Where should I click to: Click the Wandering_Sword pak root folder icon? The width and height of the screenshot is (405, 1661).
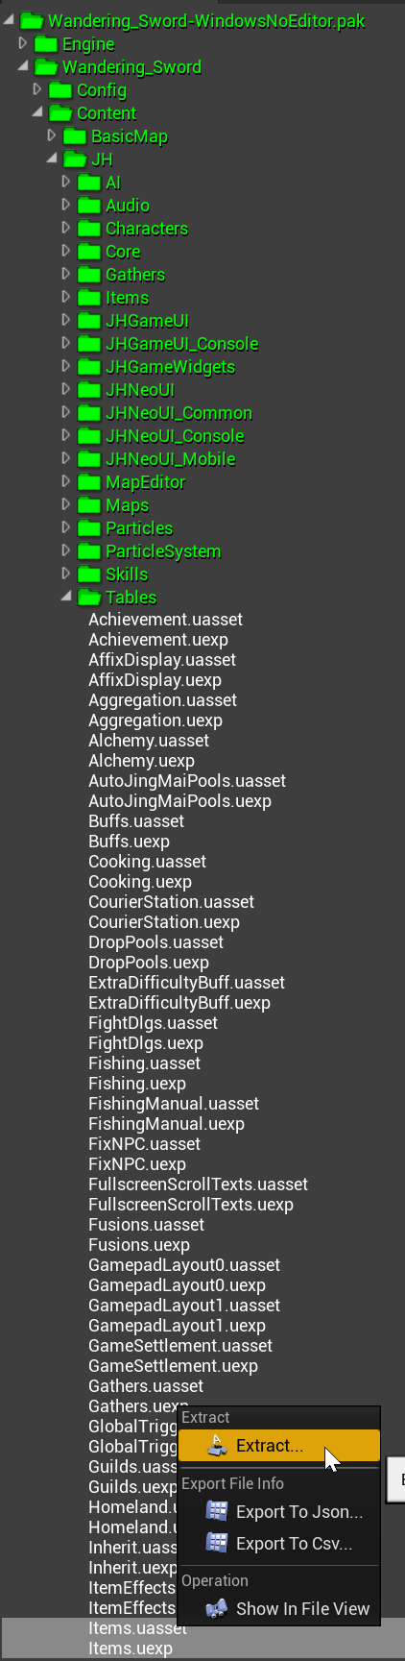[32, 21]
